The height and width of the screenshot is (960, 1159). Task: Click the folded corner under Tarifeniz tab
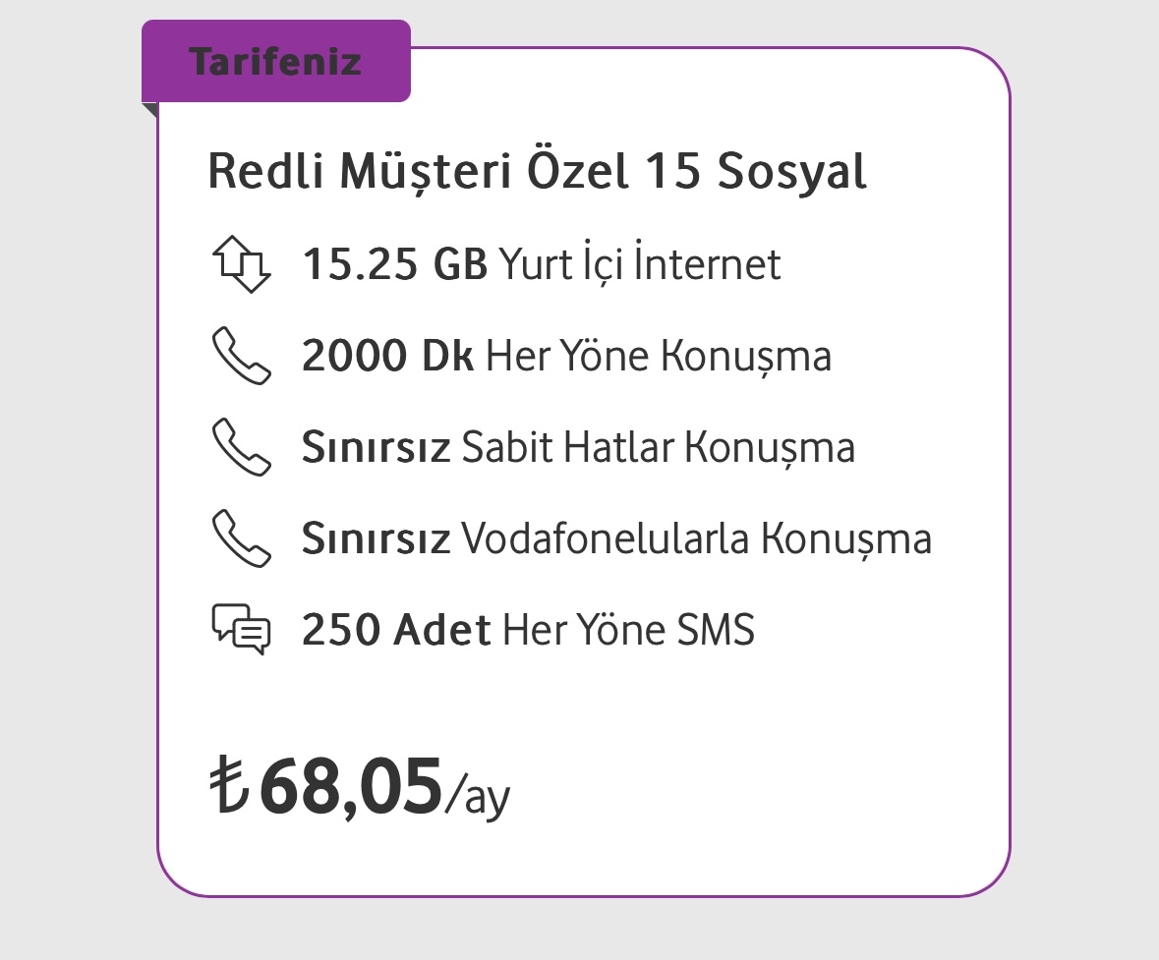[150, 110]
